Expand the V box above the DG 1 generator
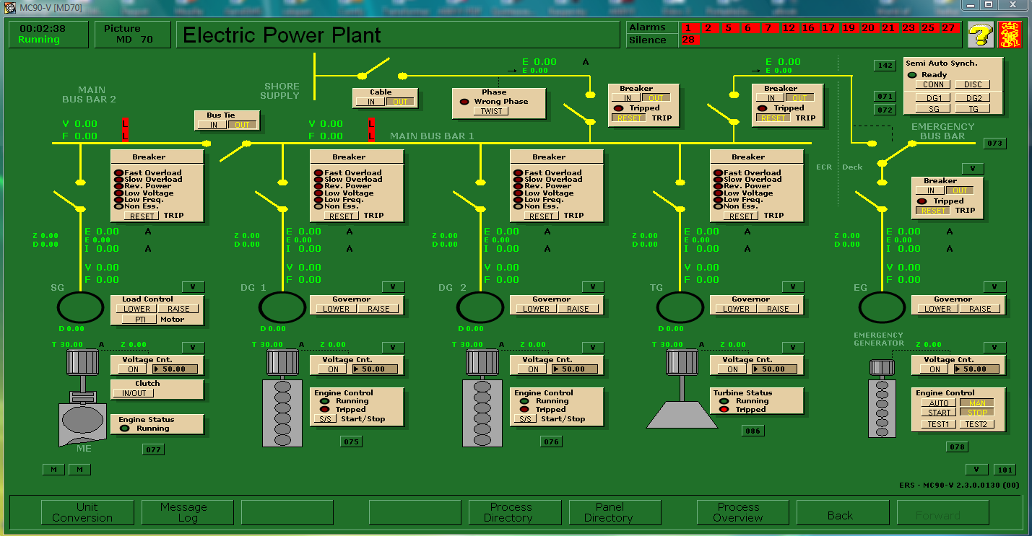1032x536 pixels. (393, 286)
